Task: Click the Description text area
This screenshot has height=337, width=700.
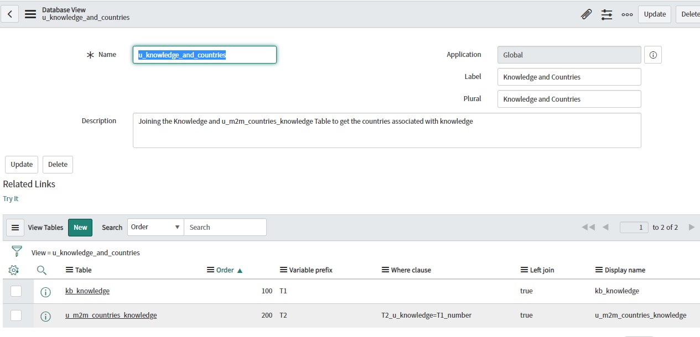Action: 387,130
